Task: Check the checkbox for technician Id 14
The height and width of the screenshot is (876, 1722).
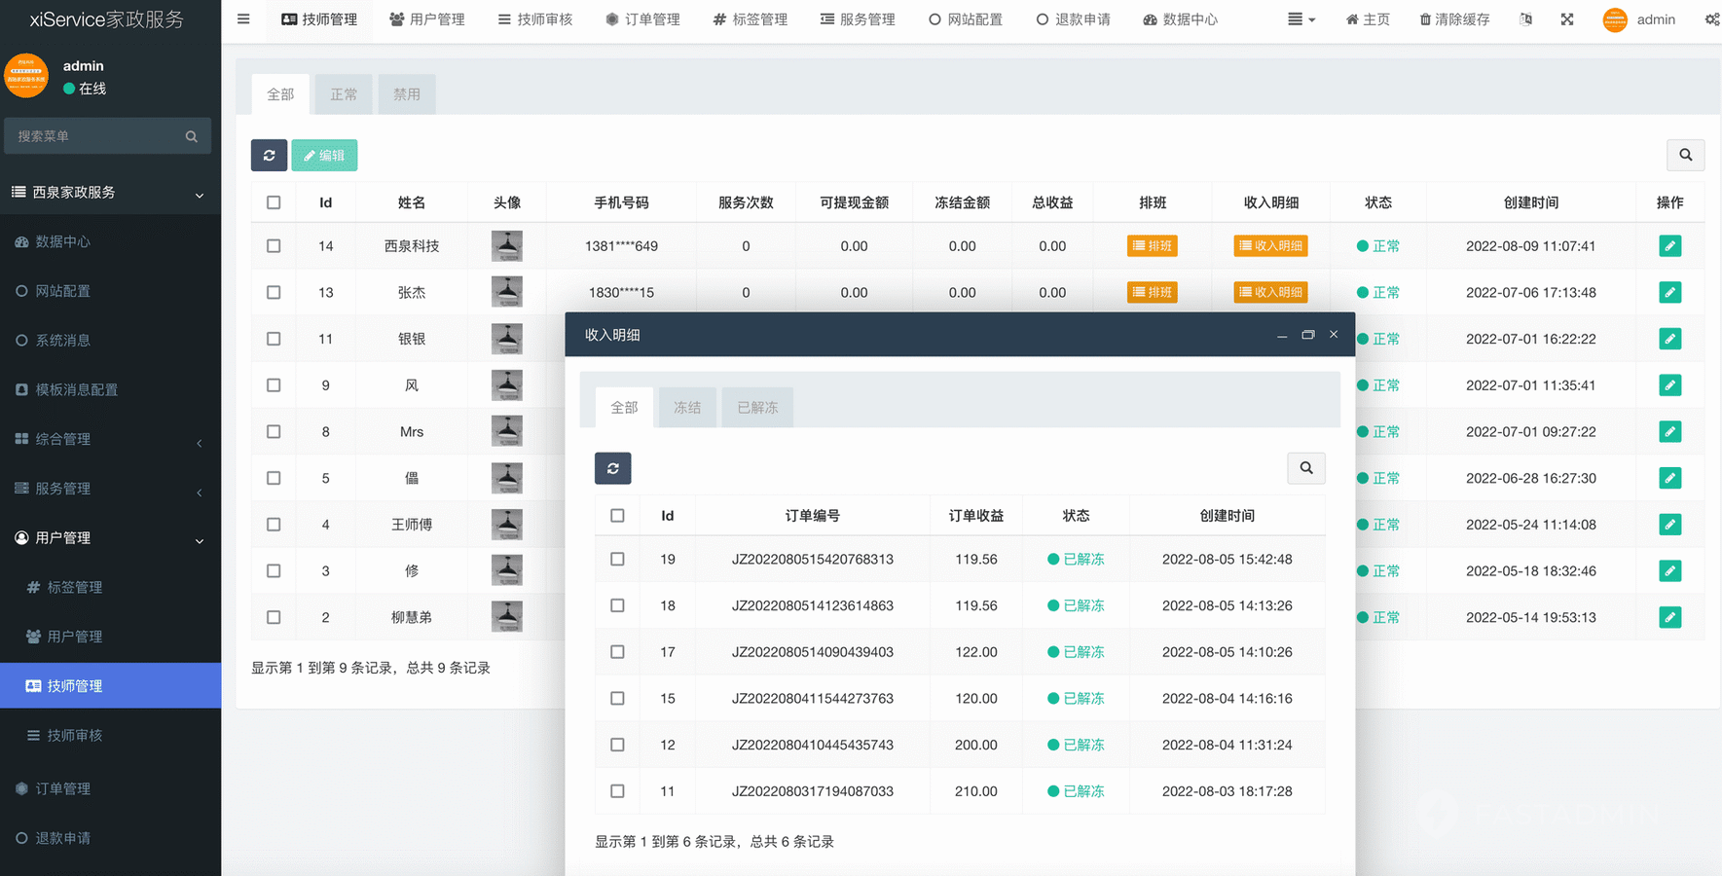Action: point(274,246)
